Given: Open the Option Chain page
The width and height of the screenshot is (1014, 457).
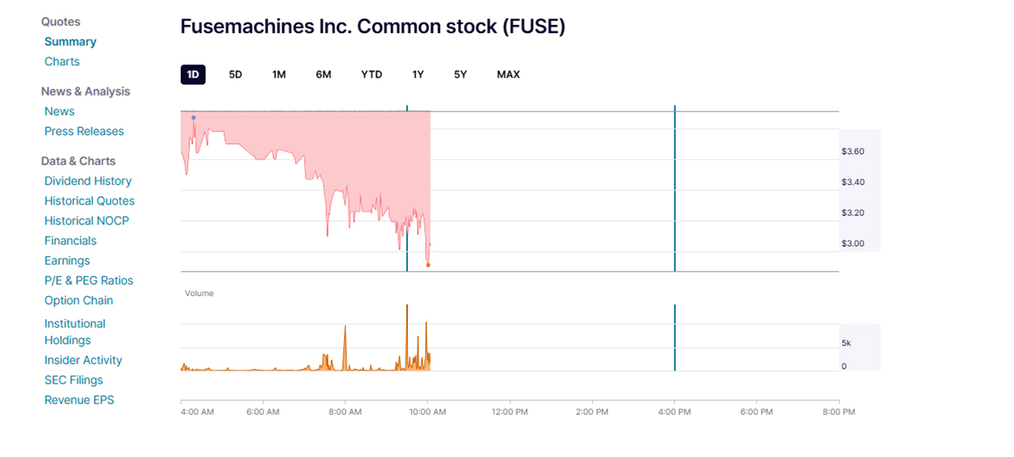Looking at the screenshot, I should pyautogui.click(x=79, y=300).
